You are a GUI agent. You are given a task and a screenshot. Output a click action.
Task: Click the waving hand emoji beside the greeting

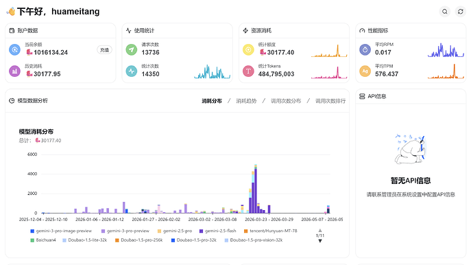point(11,12)
